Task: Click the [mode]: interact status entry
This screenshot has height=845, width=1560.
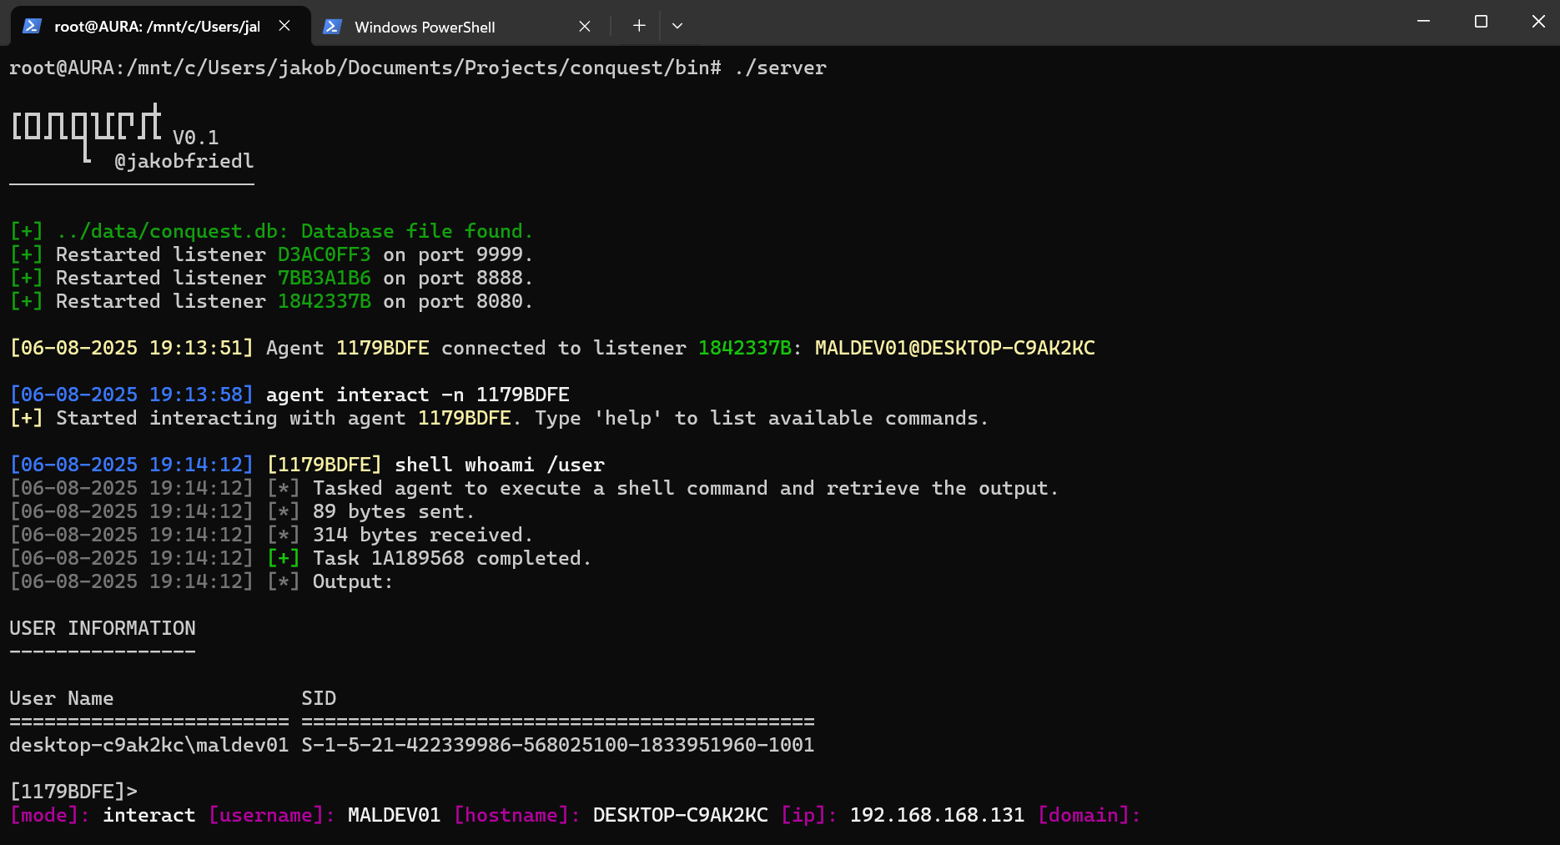Action: (102, 815)
